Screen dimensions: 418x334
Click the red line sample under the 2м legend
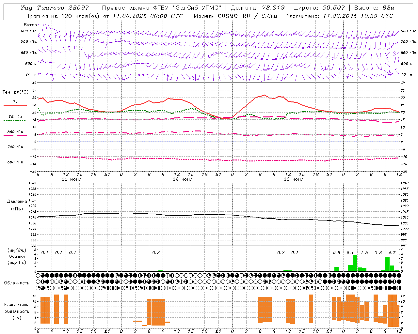pyautogui.click(x=15, y=106)
